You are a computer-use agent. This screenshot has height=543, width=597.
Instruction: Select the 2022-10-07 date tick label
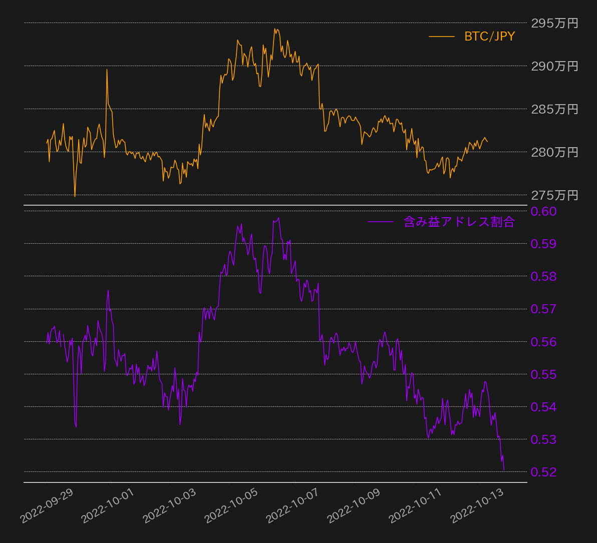click(x=293, y=506)
